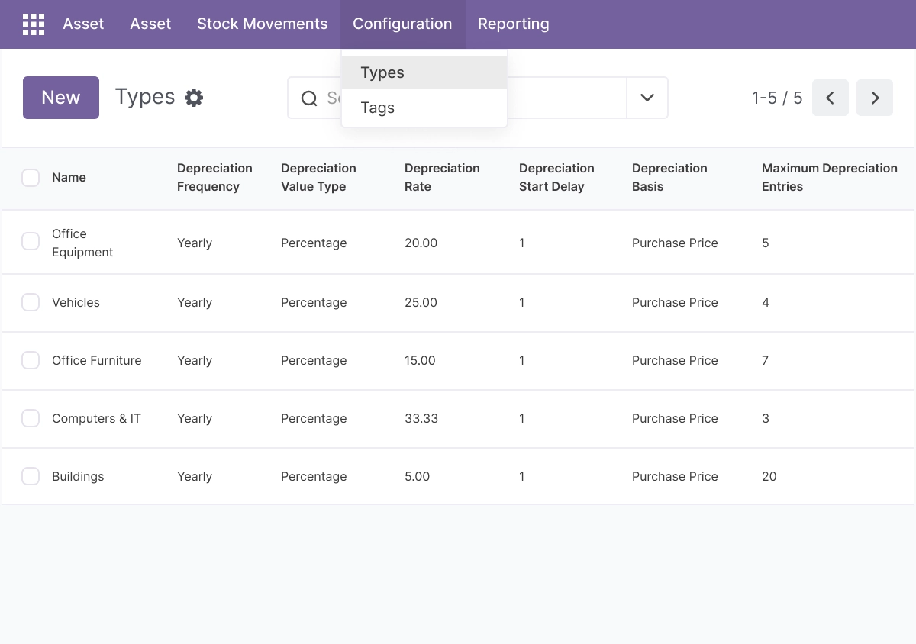
Task: Select Tags in the Configuration dropdown
Action: point(424,108)
